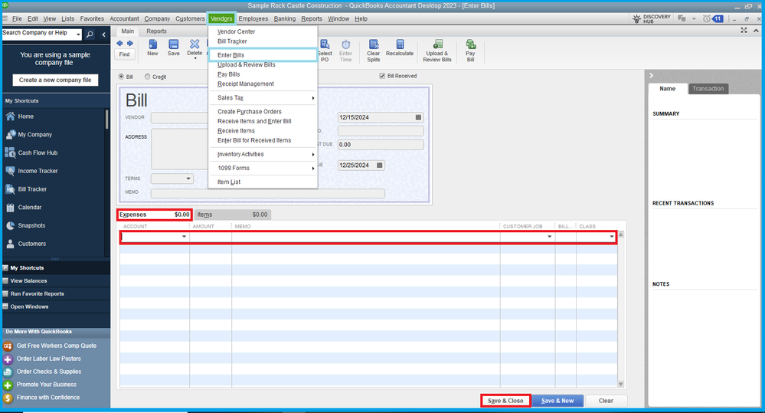Click the Clear Splits toolbar icon
Image resolution: width=765 pixels, height=413 pixels.
(x=374, y=44)
